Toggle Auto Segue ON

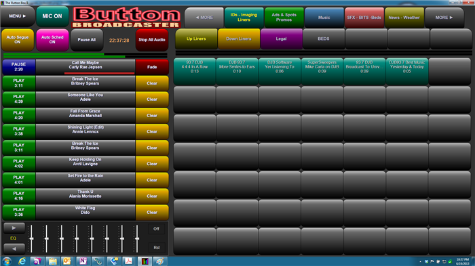click(18, 40)
